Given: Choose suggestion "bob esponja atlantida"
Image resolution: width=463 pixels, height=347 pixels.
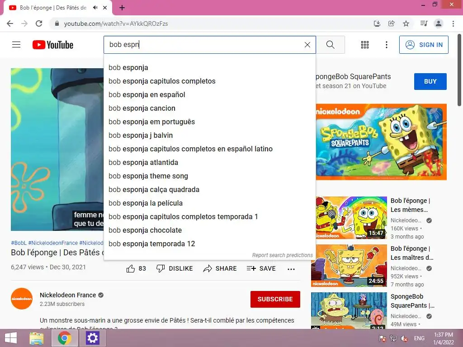Looking at the screenshot, I should click(x=210, y=163).
